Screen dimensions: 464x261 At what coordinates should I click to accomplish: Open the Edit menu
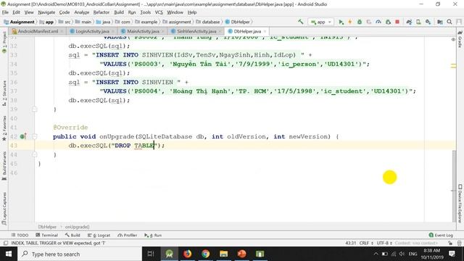(16, 12)
